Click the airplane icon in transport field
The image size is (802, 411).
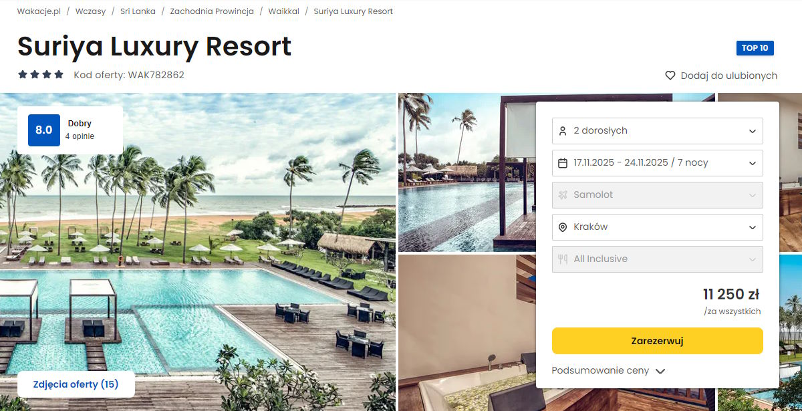[x=563, y=195]
